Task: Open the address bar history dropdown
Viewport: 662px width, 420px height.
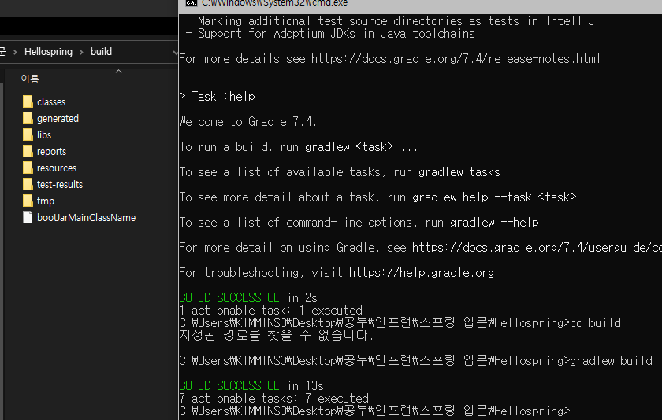Action: click(x=175, y=52)
